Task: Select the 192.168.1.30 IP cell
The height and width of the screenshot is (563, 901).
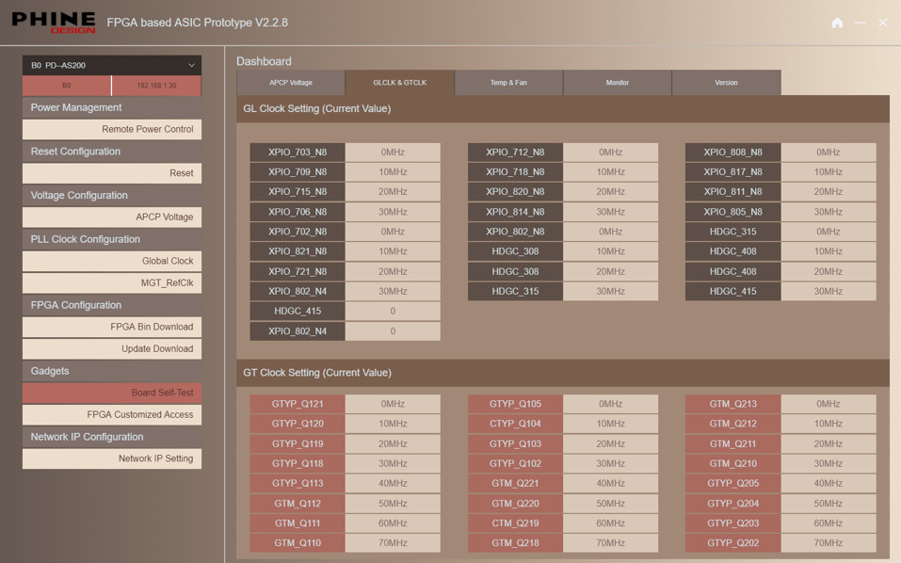Action: [157, 85]
